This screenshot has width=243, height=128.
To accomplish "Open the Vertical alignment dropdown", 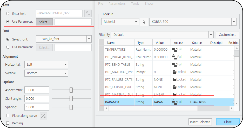I will [x=66, y=73].
